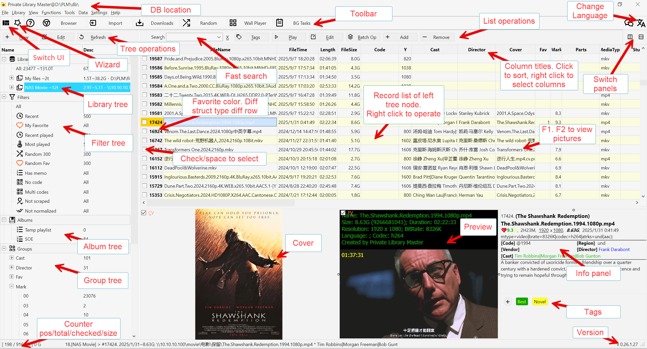
Task: Open the Wall Player grid icon
Action: [233, 23]
